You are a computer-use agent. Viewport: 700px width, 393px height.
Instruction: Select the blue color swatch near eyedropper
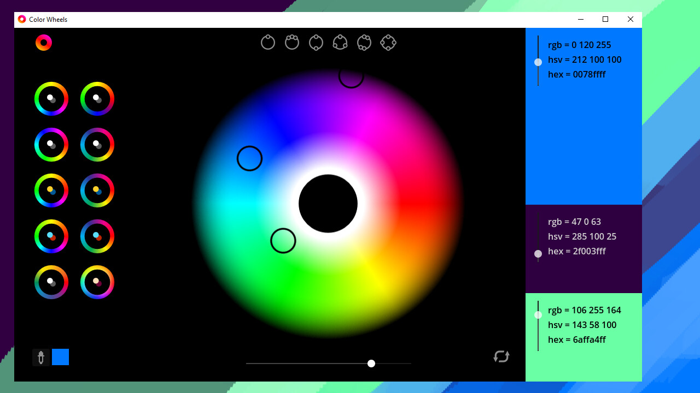coord(60,357)
